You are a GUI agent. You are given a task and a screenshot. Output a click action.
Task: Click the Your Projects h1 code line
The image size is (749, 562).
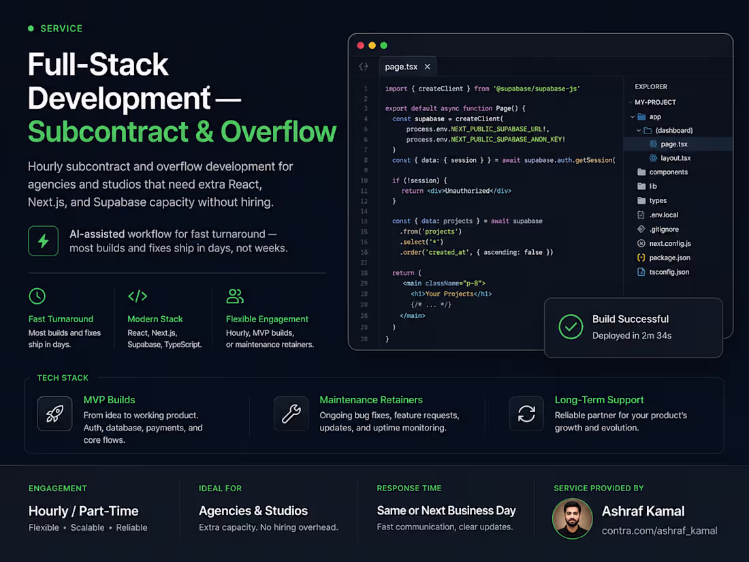click(451, 294)
